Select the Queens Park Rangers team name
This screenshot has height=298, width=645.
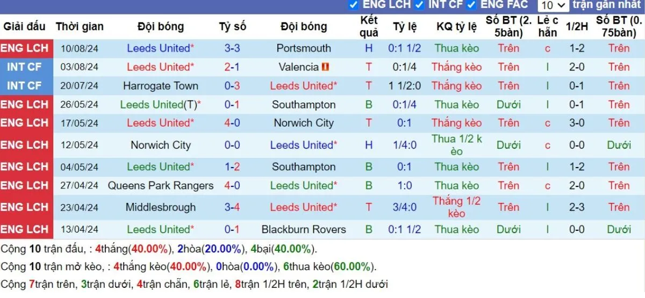(161, 186)
